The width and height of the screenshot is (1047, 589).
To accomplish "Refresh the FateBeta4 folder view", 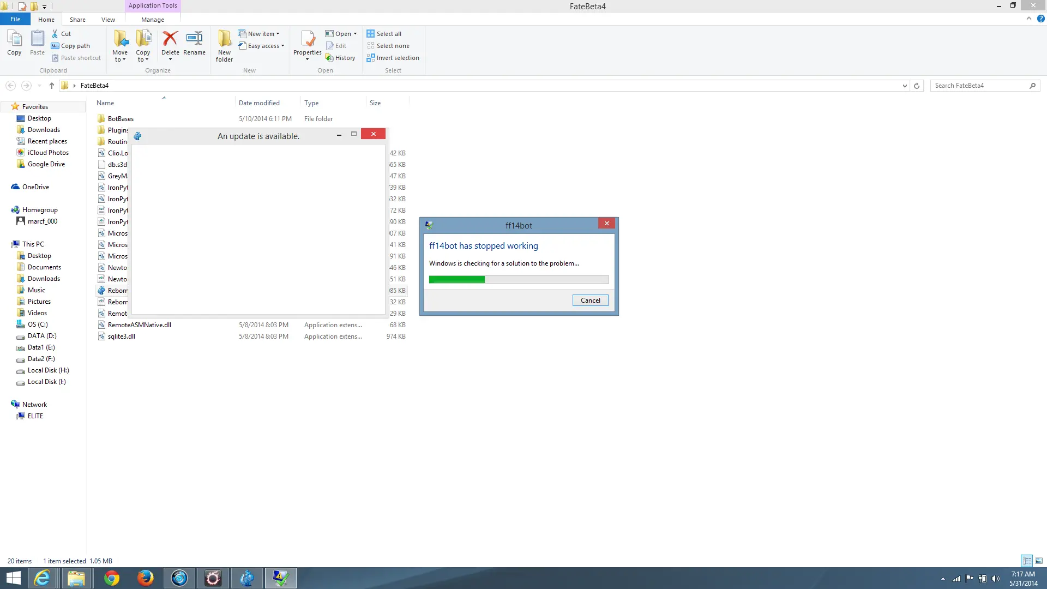I will click(x=917, y=86).
